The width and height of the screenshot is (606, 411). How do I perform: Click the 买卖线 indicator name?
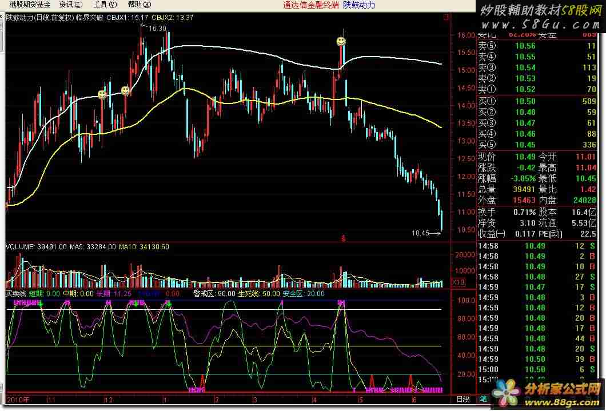15,294
